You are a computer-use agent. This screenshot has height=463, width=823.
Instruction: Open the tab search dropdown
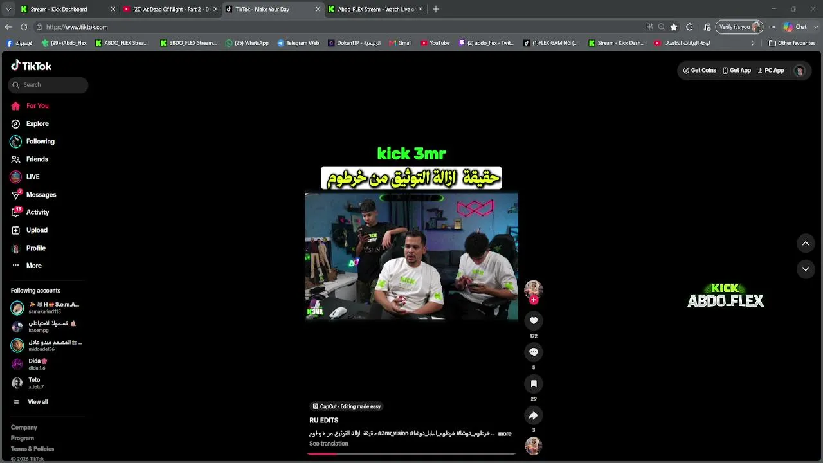click(x=7, y=9)
